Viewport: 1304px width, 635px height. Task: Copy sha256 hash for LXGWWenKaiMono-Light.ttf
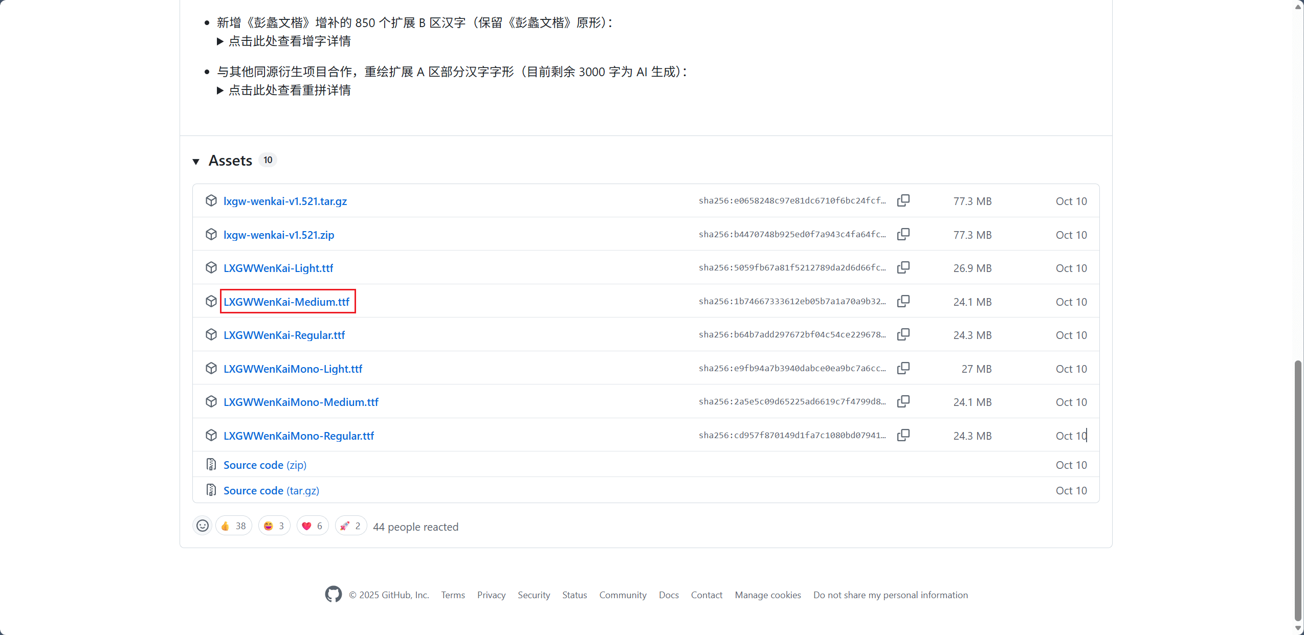[x=903, y=368]
